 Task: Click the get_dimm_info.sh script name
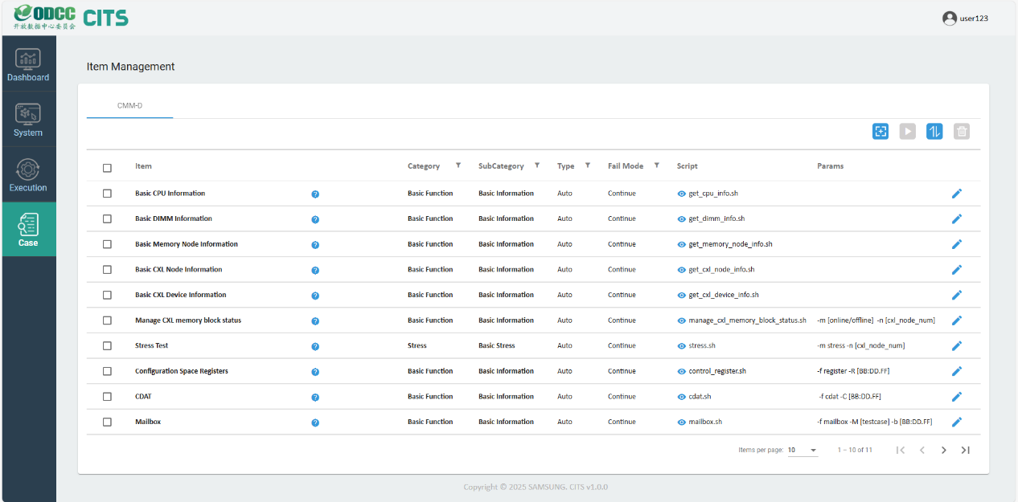click(716, 218)
